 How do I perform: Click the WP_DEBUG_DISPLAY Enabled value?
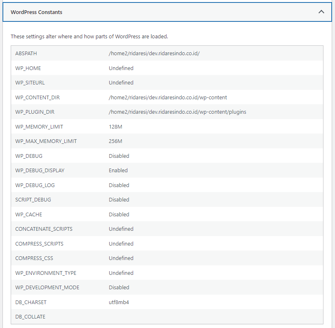pyautogui.click(x=118, y=171)
